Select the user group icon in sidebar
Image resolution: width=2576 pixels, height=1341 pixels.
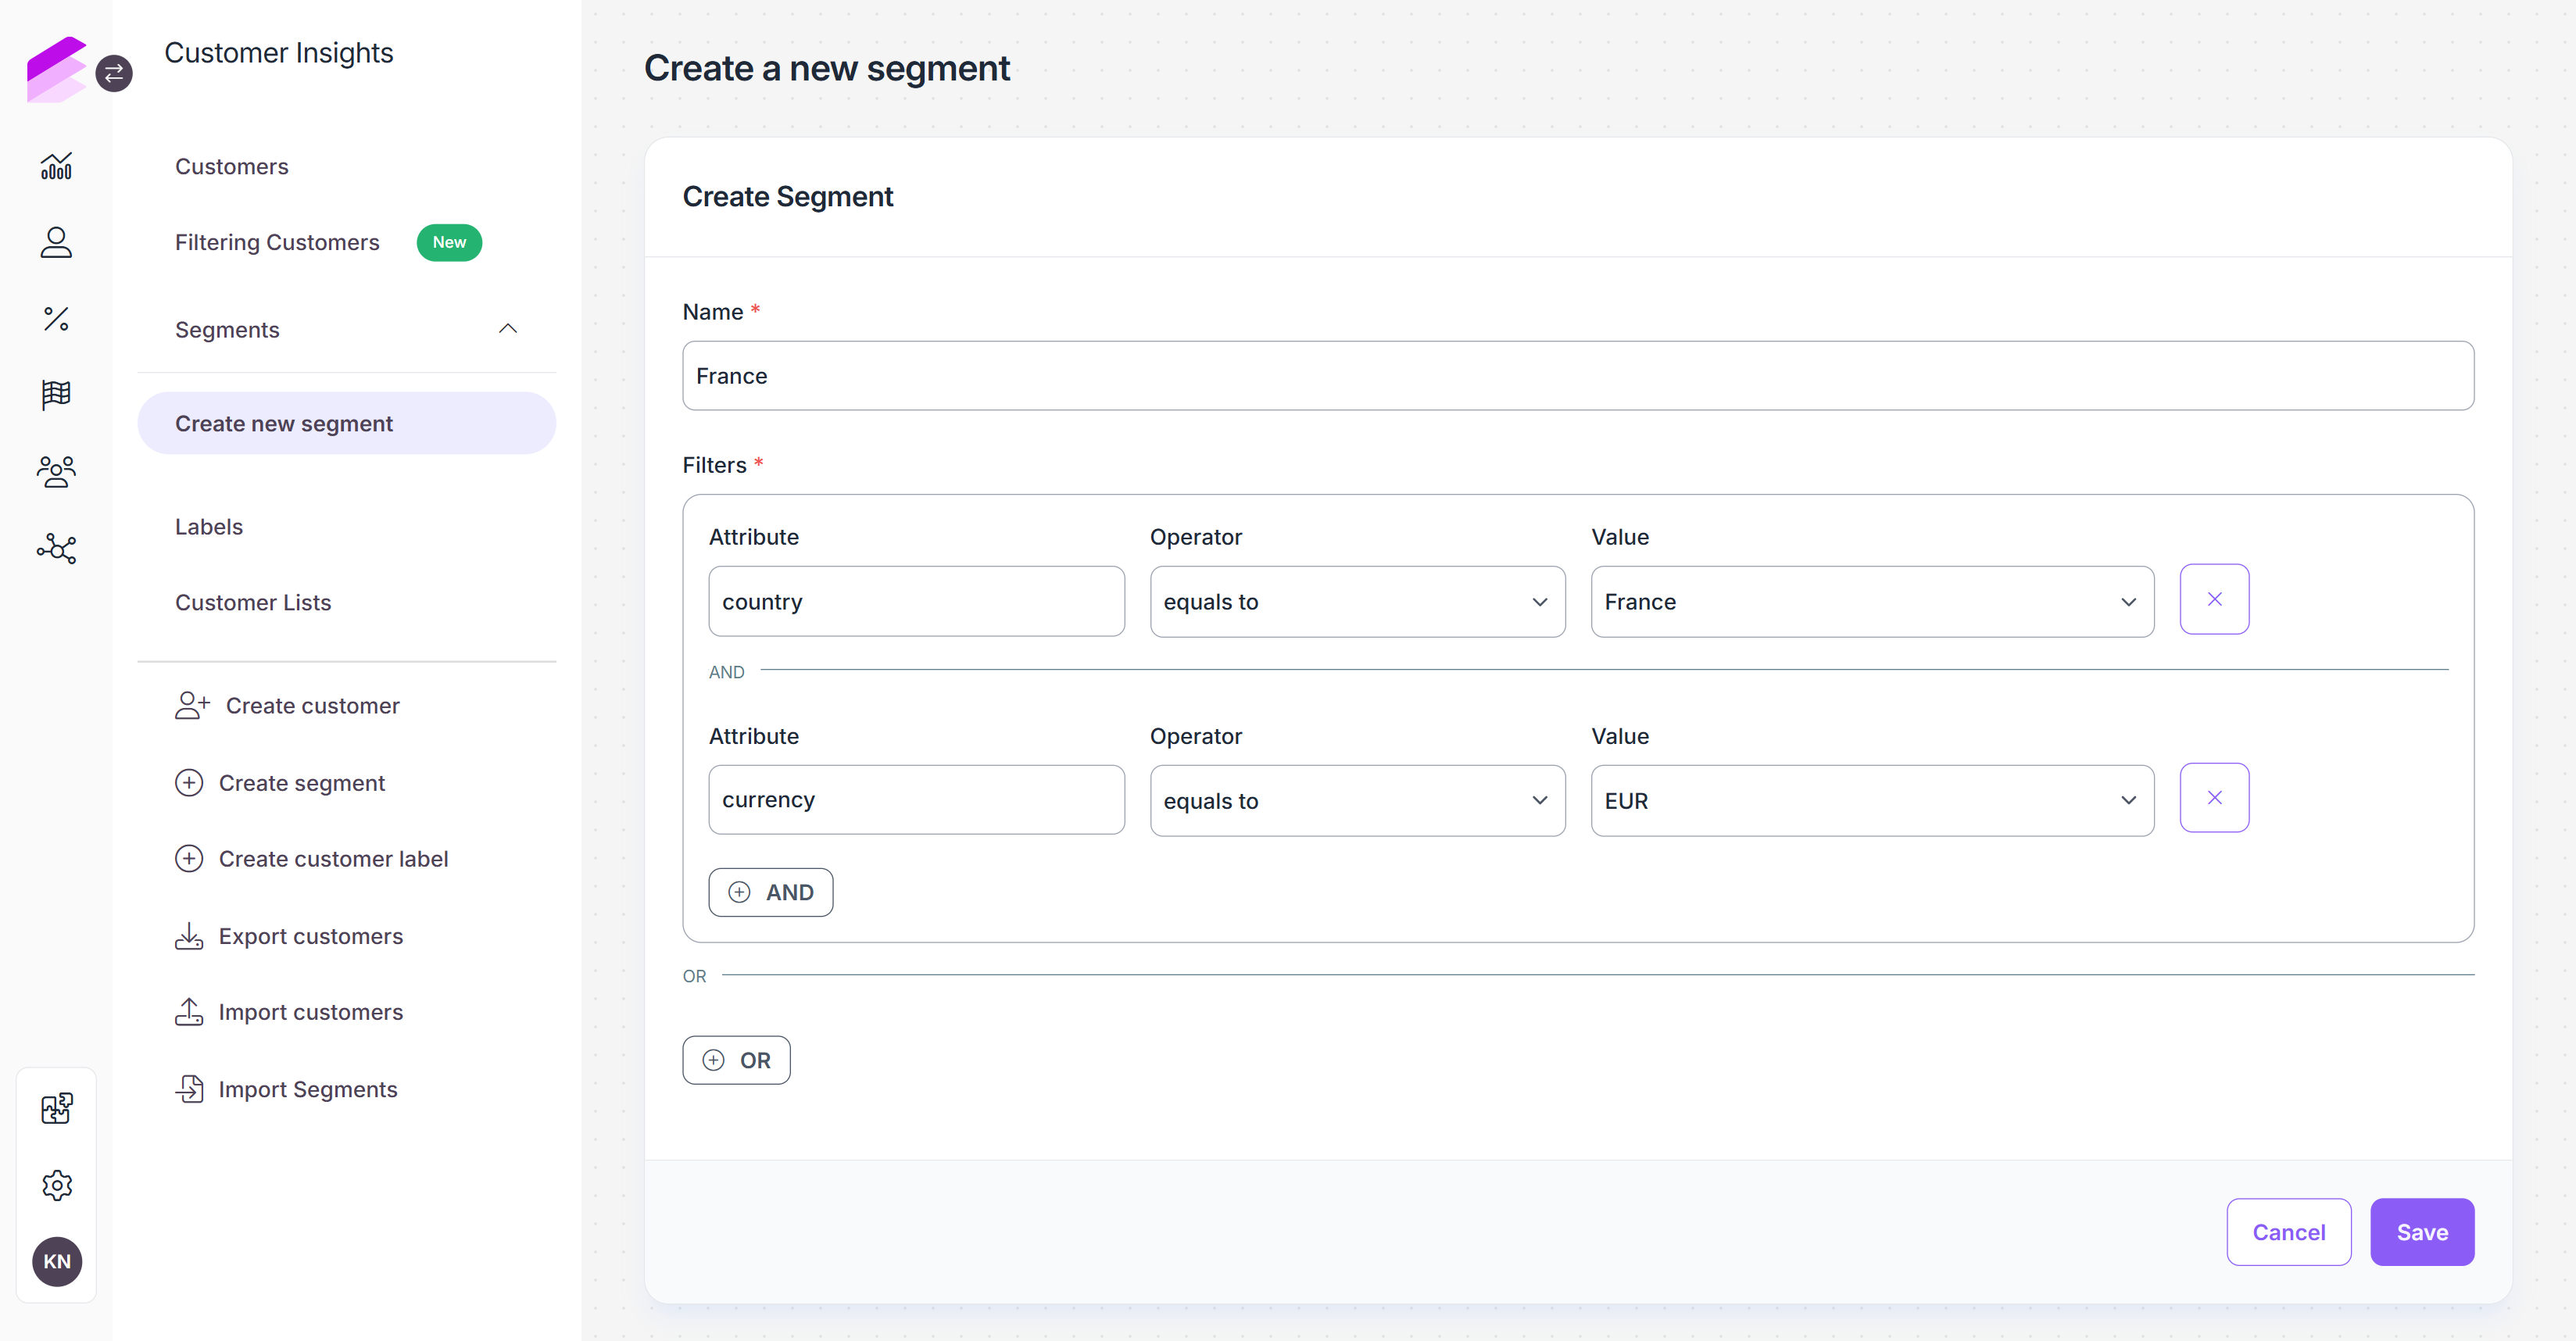click(56, 472)
